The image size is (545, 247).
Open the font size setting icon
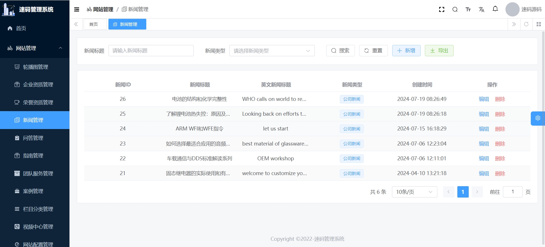coord(468,9)
